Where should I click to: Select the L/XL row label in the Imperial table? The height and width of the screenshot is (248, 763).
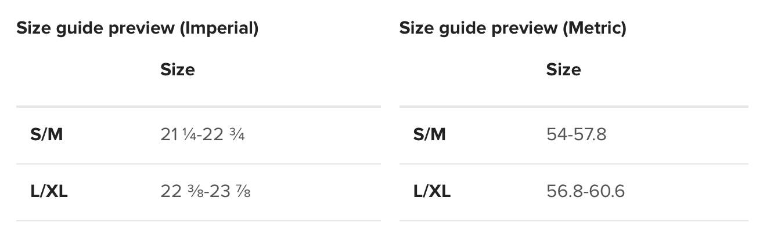click(49, 192)
